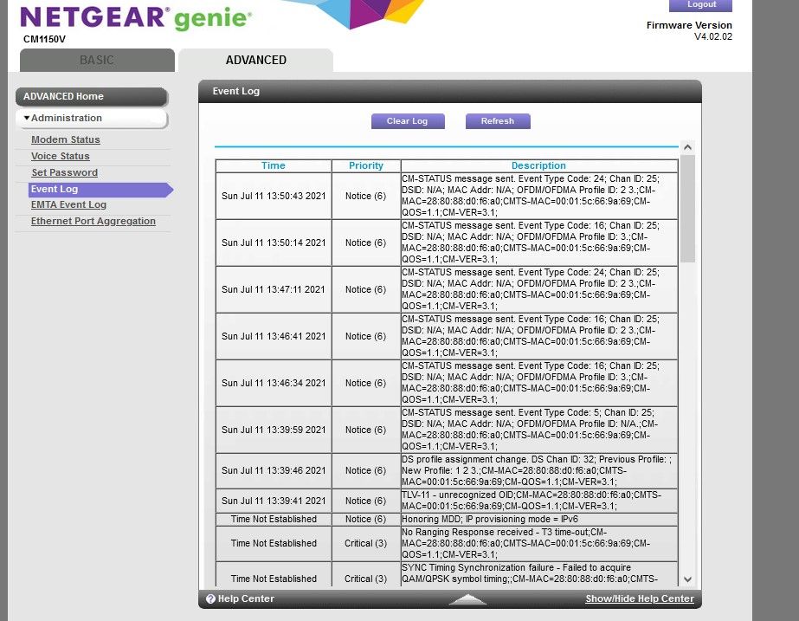This screenshot has width=799, height=621.
Task: Click the V4.02.02 firmware number
Action: click(713, 36)
